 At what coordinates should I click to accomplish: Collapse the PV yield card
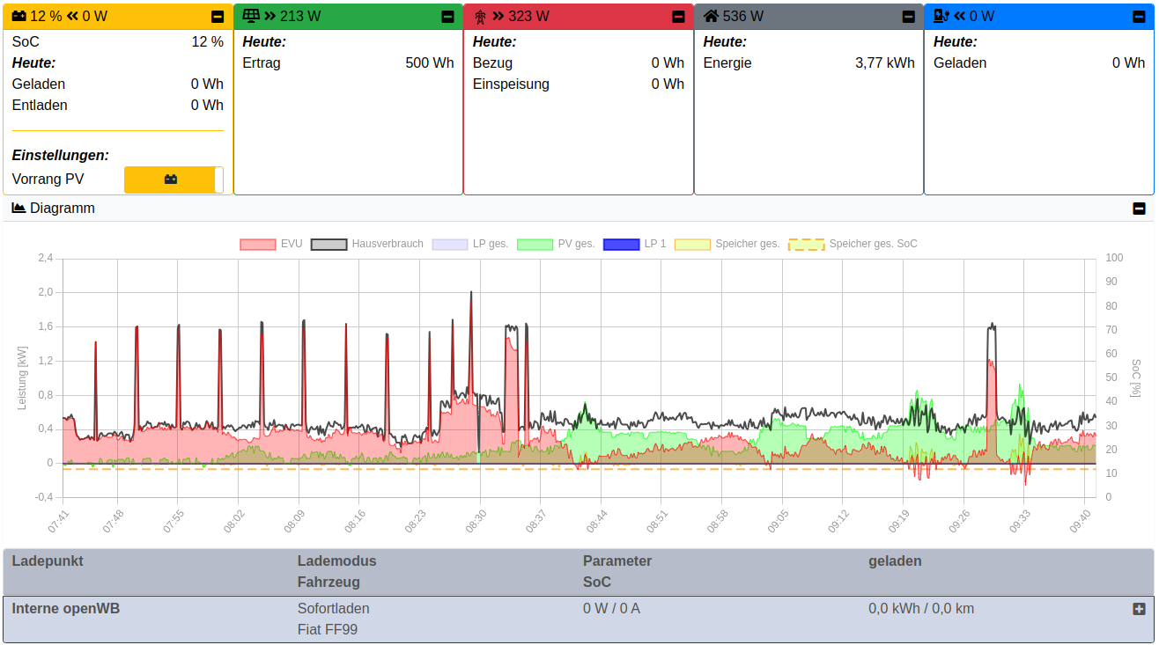447,17
